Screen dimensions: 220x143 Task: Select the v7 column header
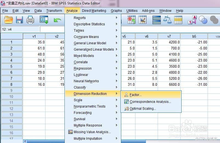click(169, 36)
